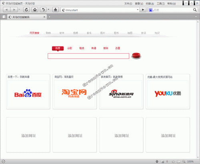Focus the address bar showing mnu:start

point(100,10)
